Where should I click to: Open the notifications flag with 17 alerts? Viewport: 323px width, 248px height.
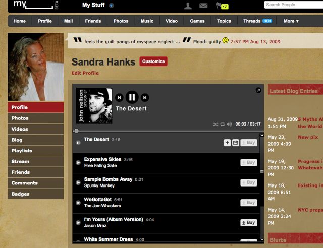point(222,6)
